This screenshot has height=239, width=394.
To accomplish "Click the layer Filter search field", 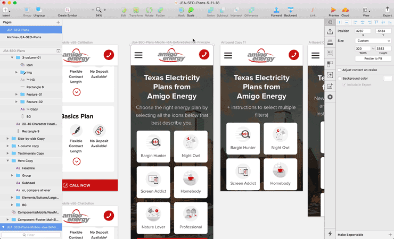I will (x=31, y=235).
